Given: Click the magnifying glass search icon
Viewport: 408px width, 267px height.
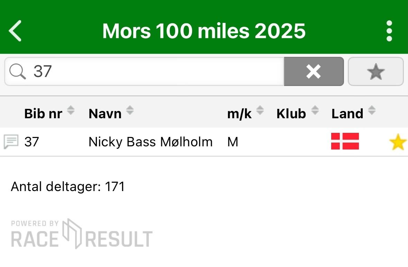Looking at the screenshot, I should 17,71.
